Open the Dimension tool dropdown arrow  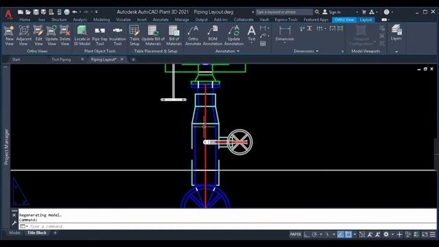(x=285, y=43)
